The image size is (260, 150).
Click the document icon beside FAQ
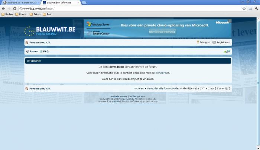coord(41,51)
